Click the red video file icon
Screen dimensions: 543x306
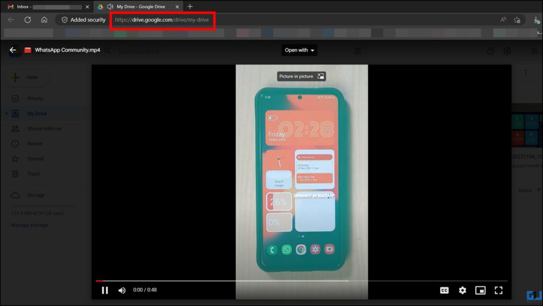tap(28, 50)
